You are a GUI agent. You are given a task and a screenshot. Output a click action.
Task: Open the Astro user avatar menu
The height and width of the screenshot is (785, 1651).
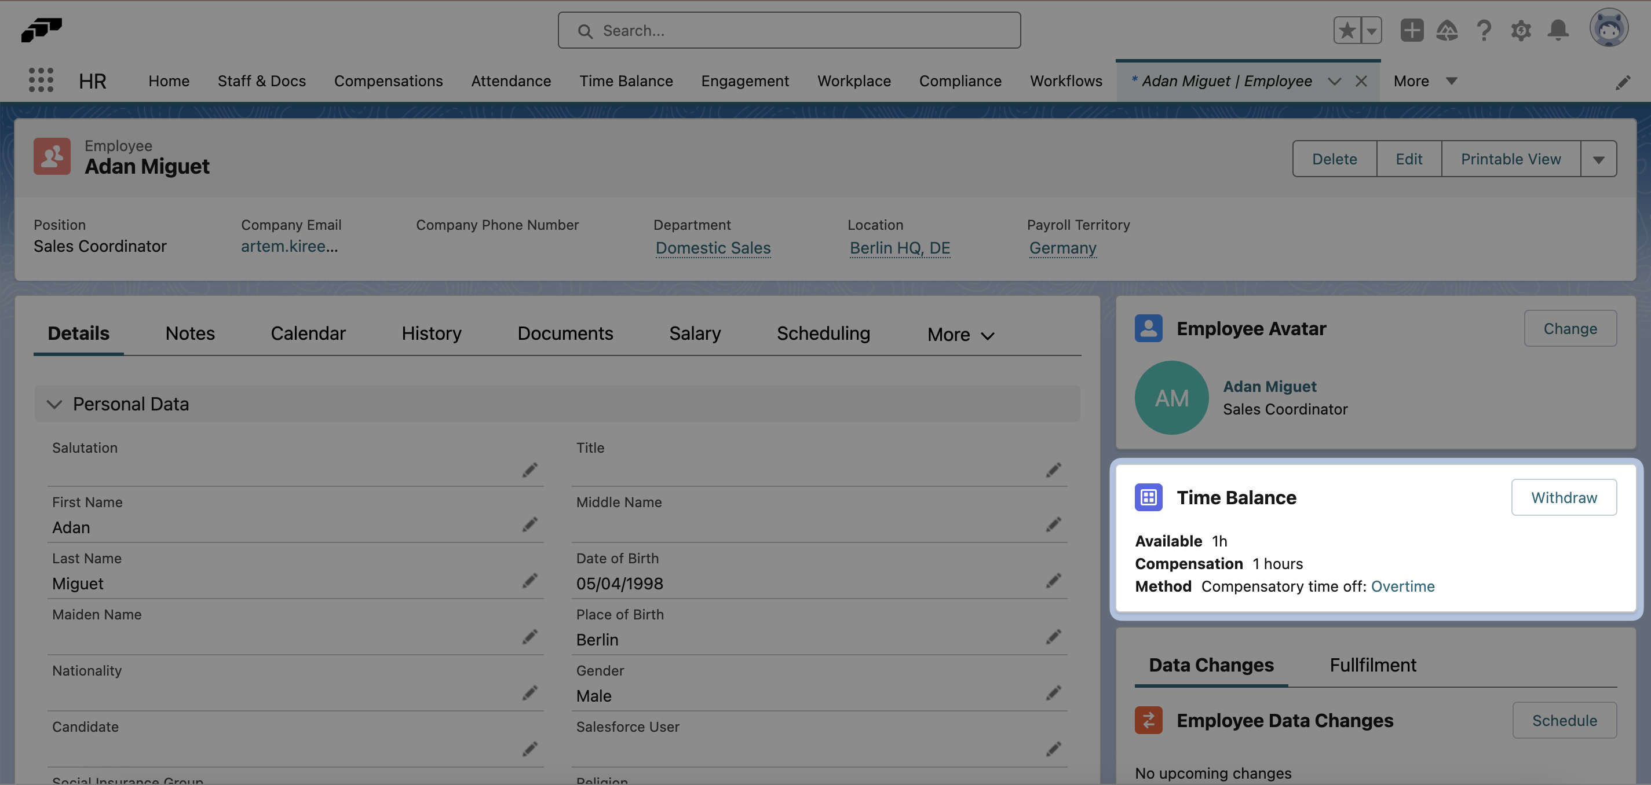pyautogui.click(x=1610, y=28)
